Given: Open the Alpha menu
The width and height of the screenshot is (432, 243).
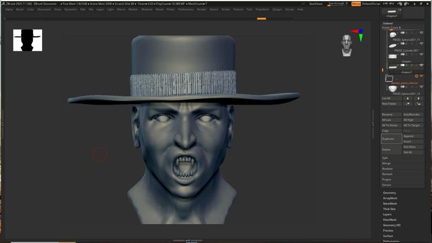Looking at the screenshot, I should pos(9,9).
